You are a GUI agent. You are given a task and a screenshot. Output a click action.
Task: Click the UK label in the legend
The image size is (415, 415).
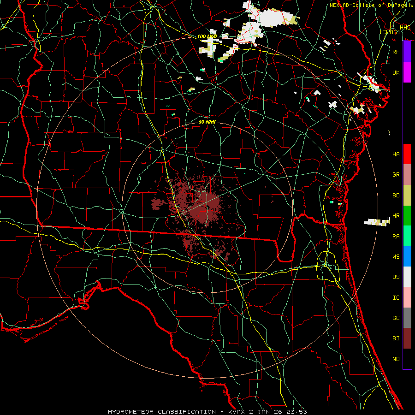point(396,72)
